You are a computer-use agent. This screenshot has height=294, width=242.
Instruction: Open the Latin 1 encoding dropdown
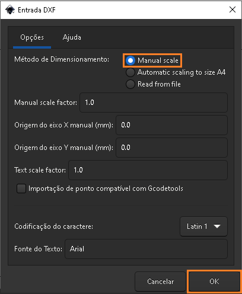(203, 226)
